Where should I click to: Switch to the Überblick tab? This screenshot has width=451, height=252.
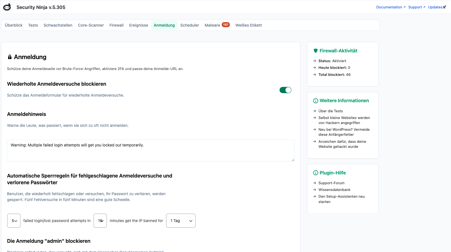[x=14, y=25]
